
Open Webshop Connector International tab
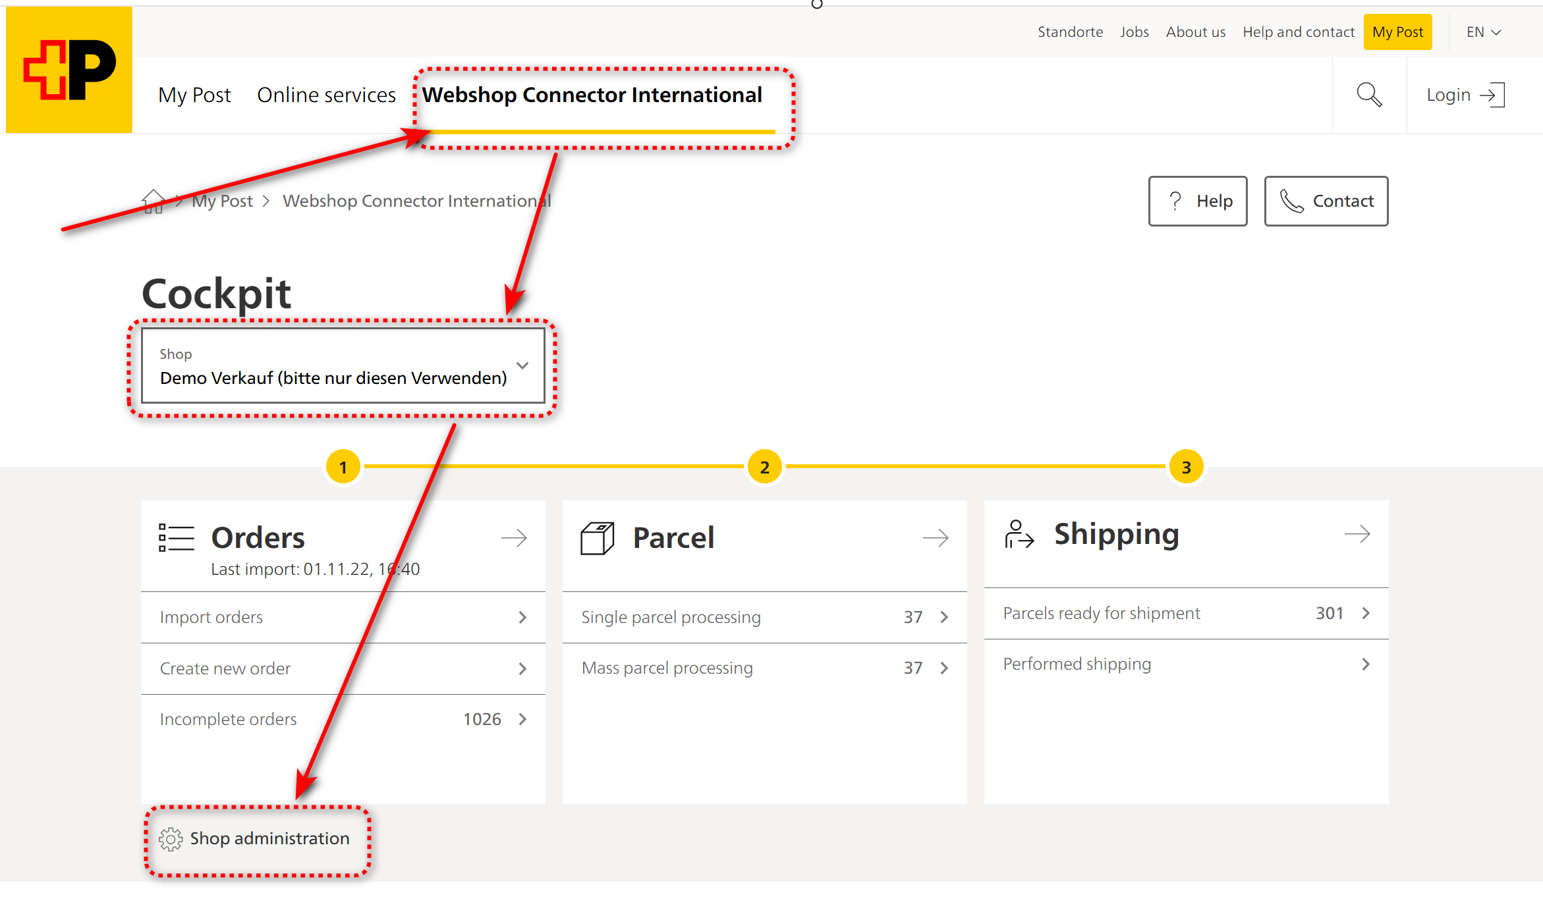[592, 95]
